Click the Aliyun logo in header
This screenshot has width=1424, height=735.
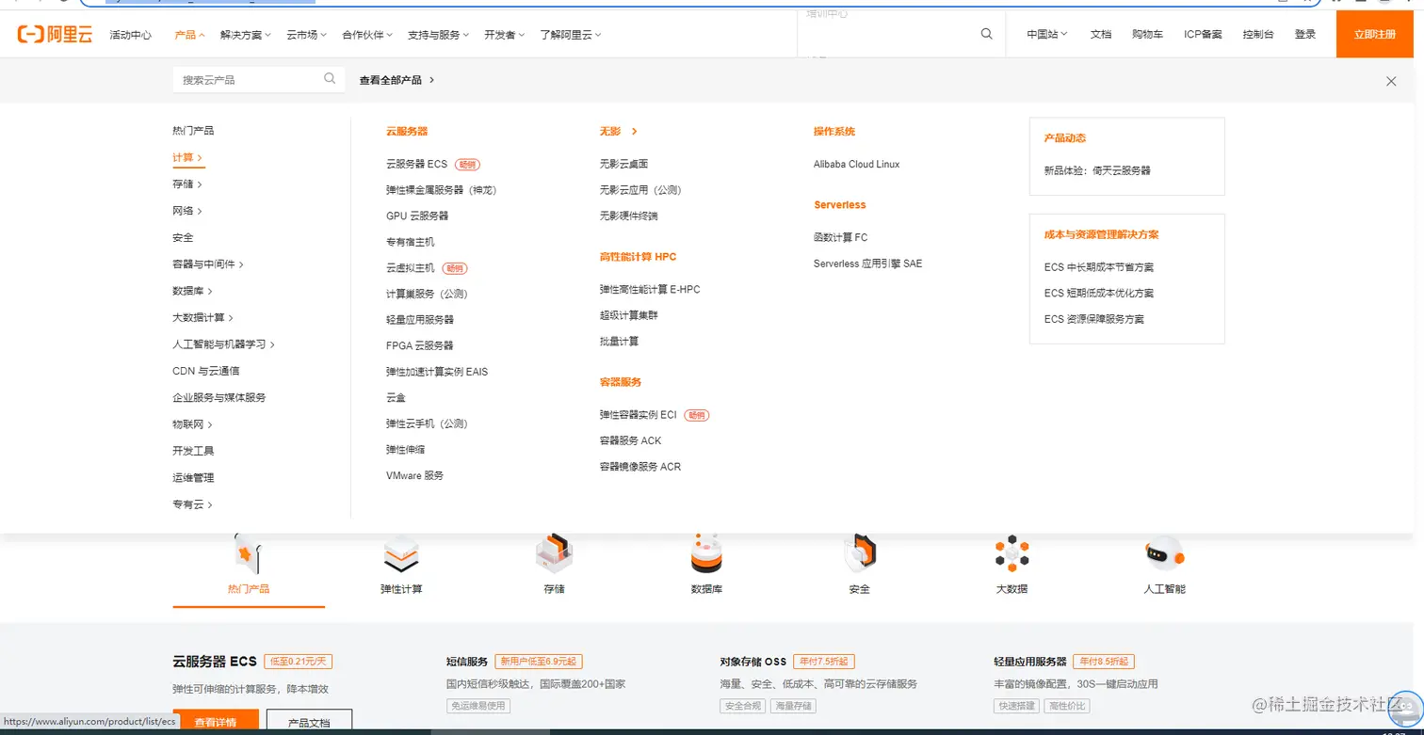click(x=55, y=35)
